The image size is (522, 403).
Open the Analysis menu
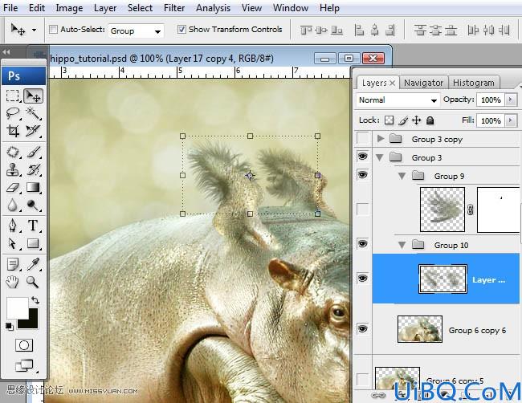click(x=213, y=8)
